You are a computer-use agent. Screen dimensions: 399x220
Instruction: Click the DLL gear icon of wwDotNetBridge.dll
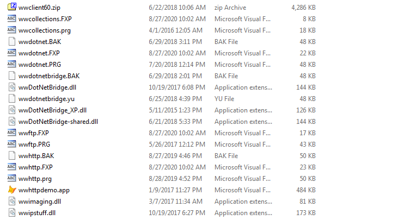coord(12,87)
